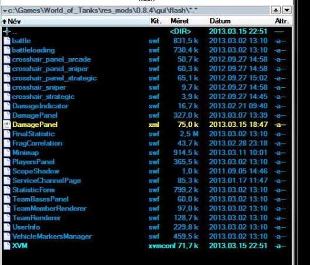
Task: Sort files by the Dátum column header
Action: click(220, 21)
